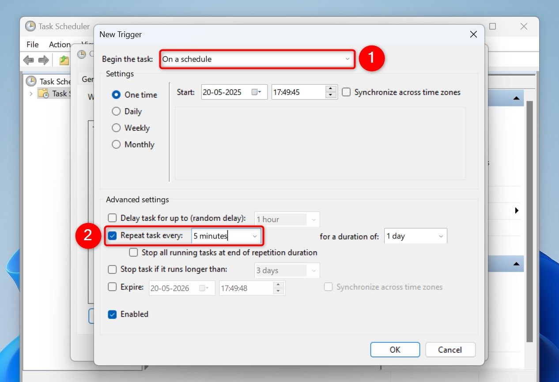Image resolution: width=559 pixels, height=382 pixels.
Task: Uncheck the Repeat task every checkbox
Action: [x=113, y=236]
